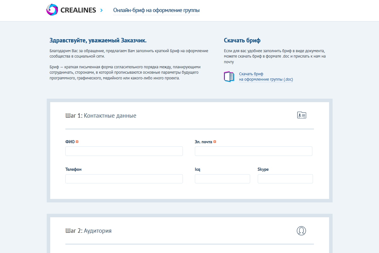Screen dimensions: 379x253
Task: Click the Шаг 2: Аудитория heading
Action: click(x=88, y=231)
